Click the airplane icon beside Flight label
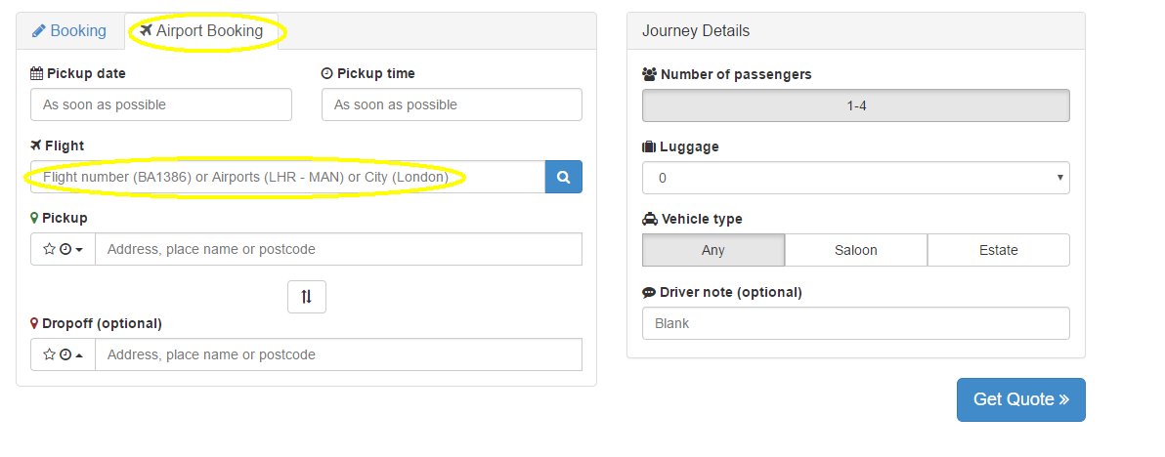Image resolution: width=1165 pixels, height=457 pixels. [37, 145]
